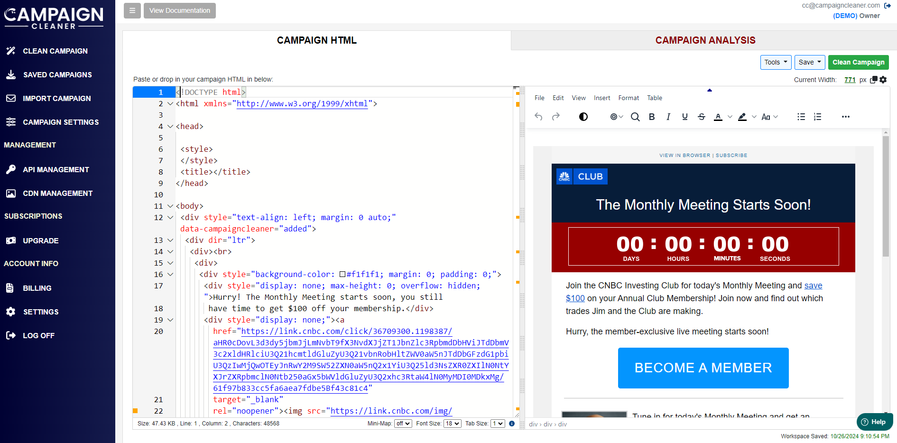
Task: Switch to the Campaign HTML tab
Action: point(317,40)
